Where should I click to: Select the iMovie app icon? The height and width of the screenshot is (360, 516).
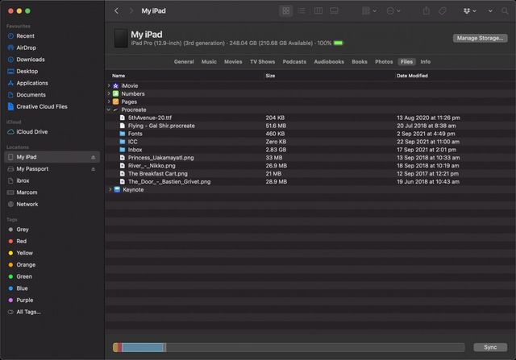click(116, 86)
